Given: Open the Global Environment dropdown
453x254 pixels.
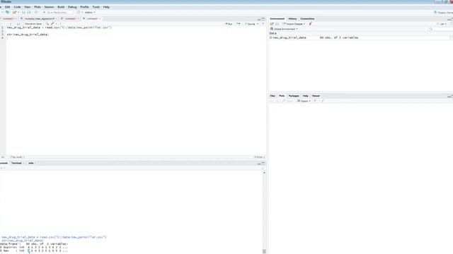Looking at the screenshot, I should (284, 29).
